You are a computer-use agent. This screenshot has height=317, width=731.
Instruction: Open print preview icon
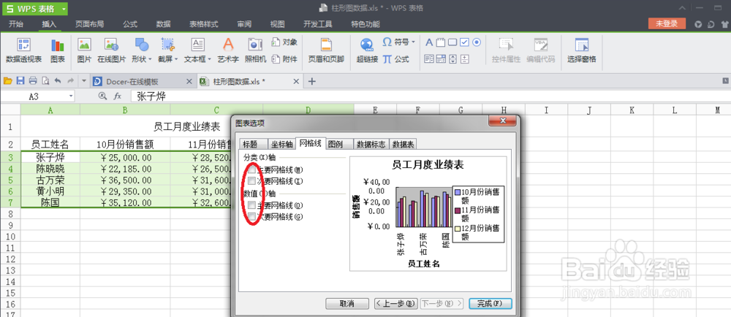pos(45,81)
